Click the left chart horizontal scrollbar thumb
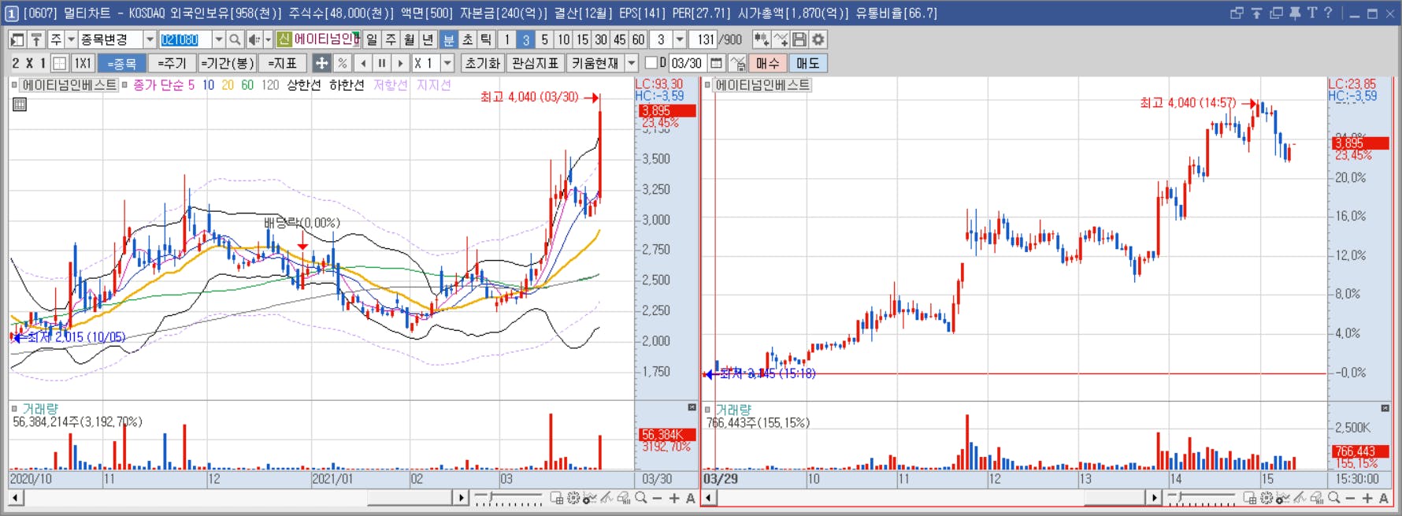The height and width of the screenshot is (516, 1402). pyautogui.click(x=409, y=498)
